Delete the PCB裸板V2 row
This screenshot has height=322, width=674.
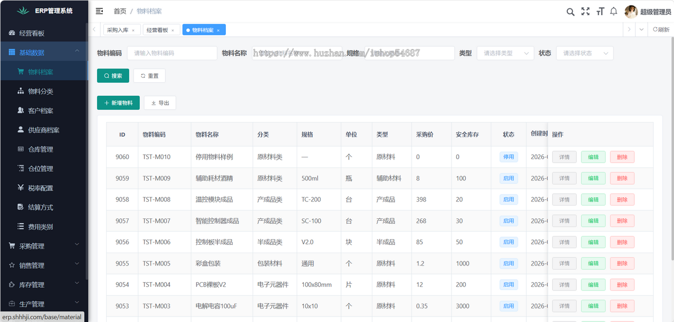[x=622, y=284]
